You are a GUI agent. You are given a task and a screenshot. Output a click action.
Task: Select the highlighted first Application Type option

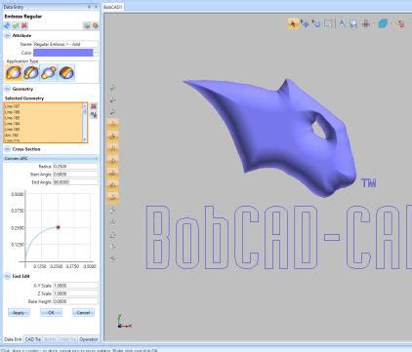tap(14, 72)
